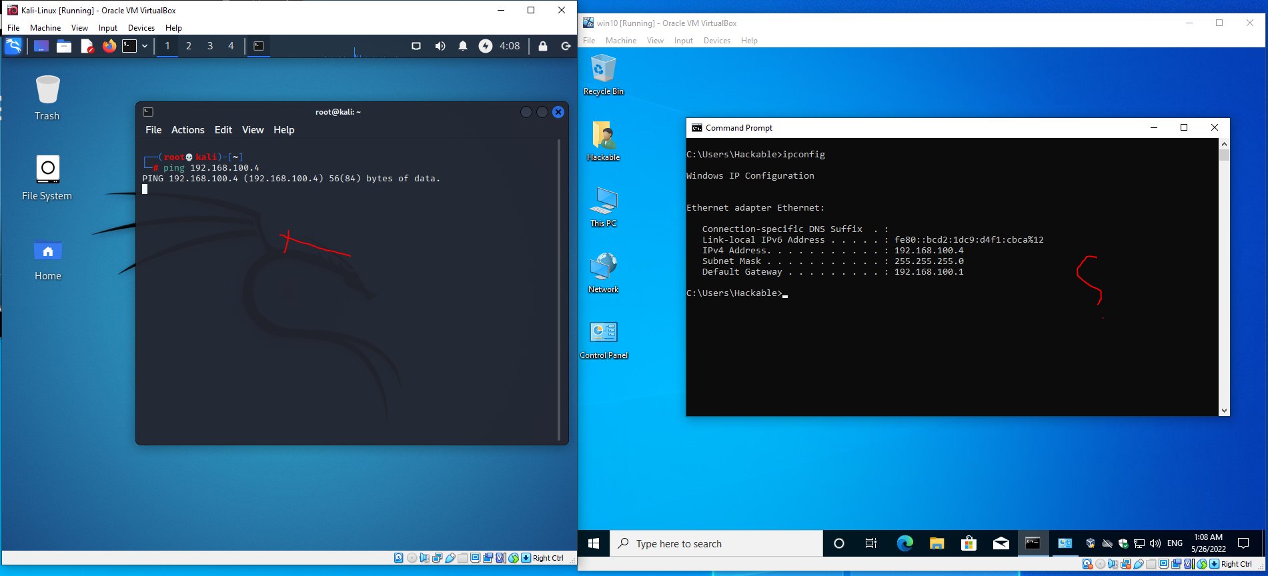Launch Microsoft Edge from Windows taskbar

tap(904, 543)
